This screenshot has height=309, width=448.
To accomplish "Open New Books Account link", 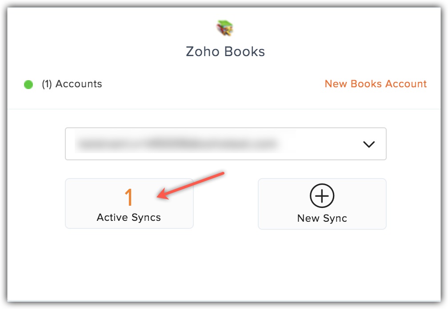I will (x=375, y=84).
